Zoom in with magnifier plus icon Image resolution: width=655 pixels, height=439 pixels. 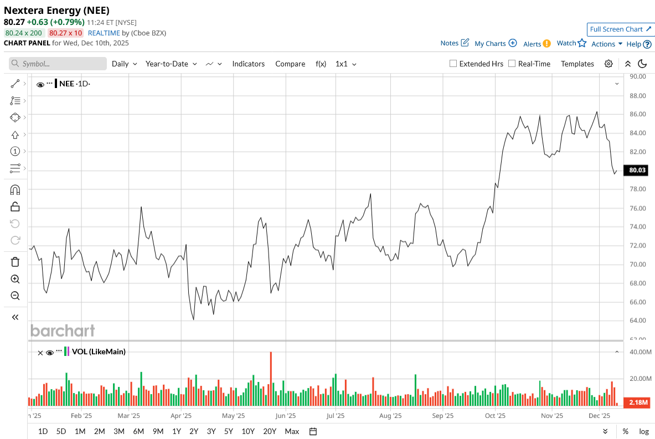click(15, 279)
